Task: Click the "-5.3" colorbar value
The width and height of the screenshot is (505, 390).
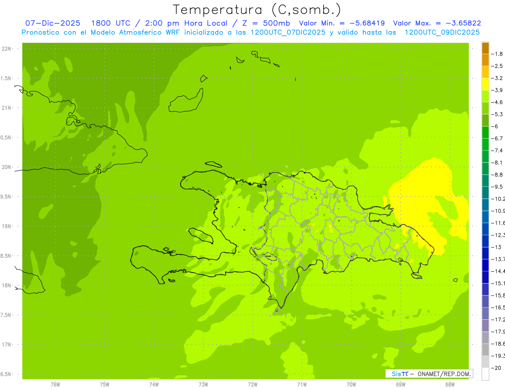Action: click(497, 114)
